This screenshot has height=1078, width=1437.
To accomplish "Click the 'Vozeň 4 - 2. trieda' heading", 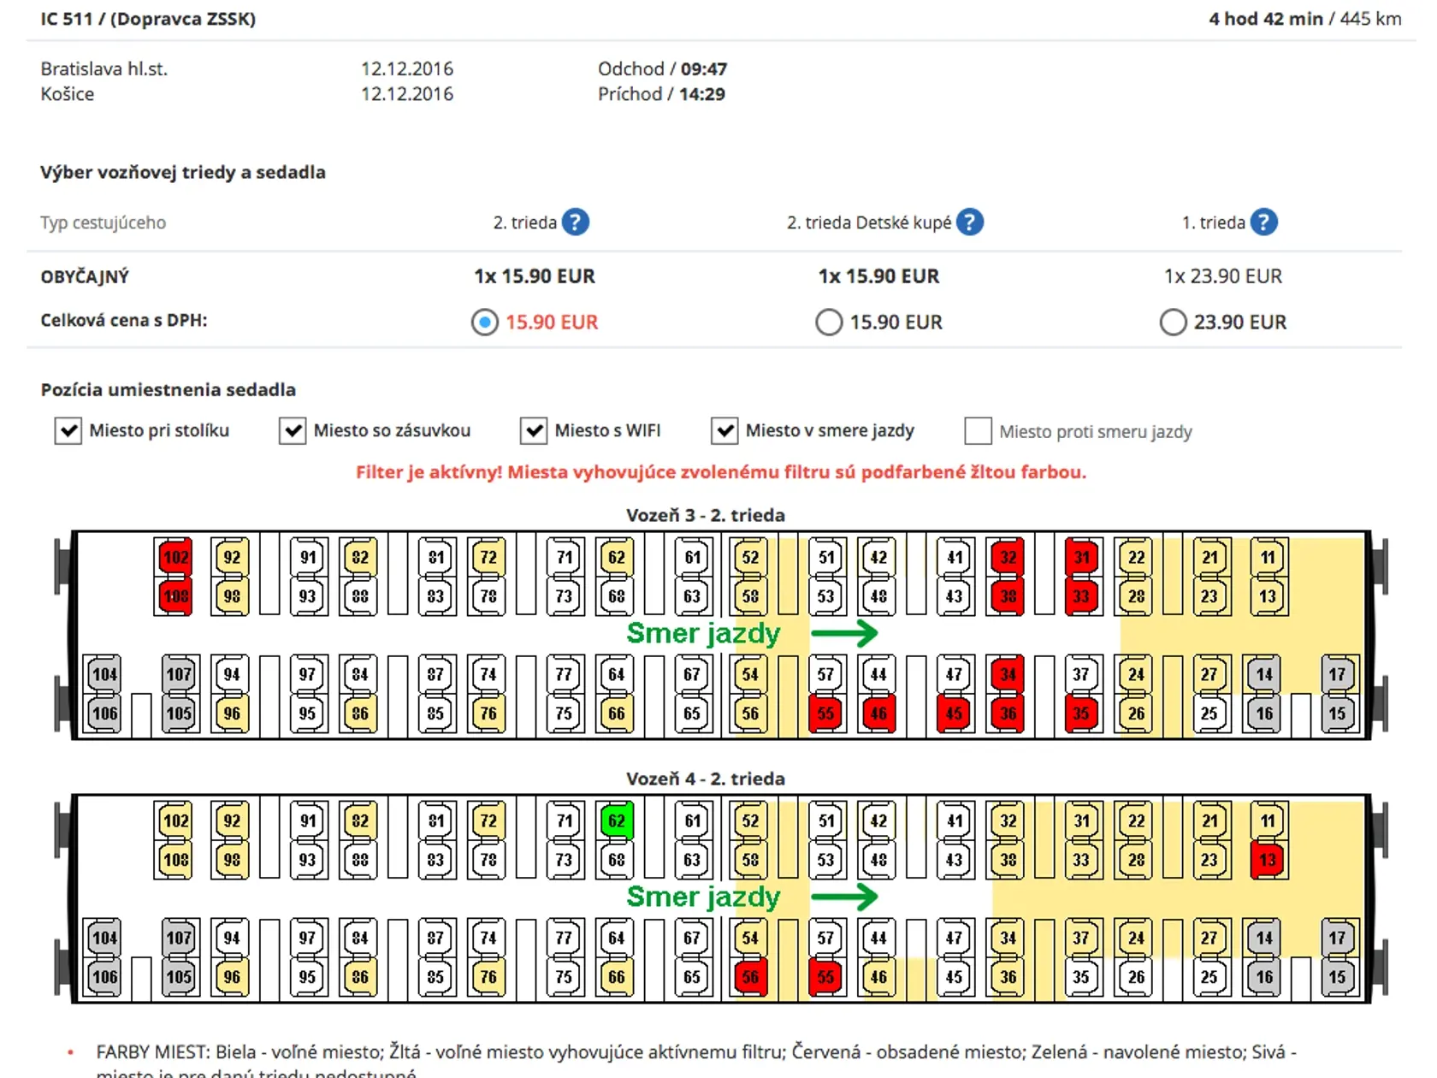I will click(x=706, y=779).
